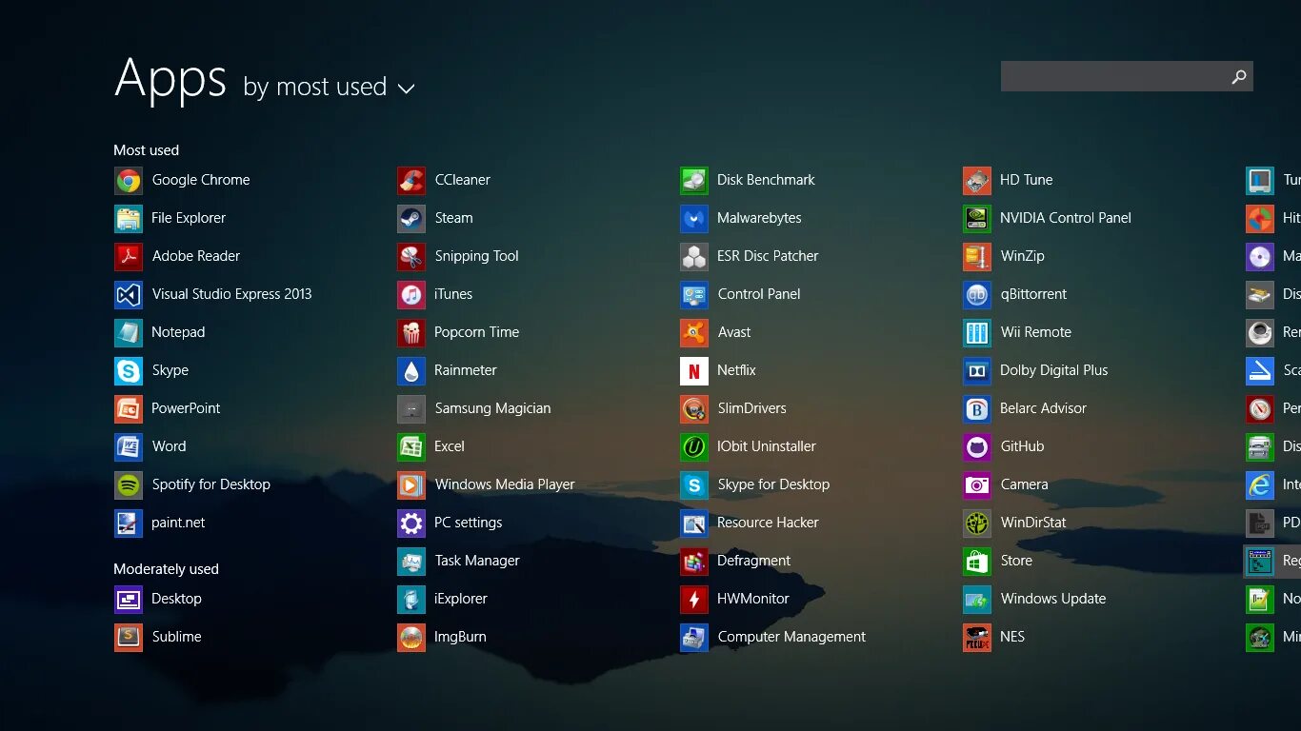The image size is (1301, 731).
Task: Select the 'Most used' group header
Action: point(146,150)
